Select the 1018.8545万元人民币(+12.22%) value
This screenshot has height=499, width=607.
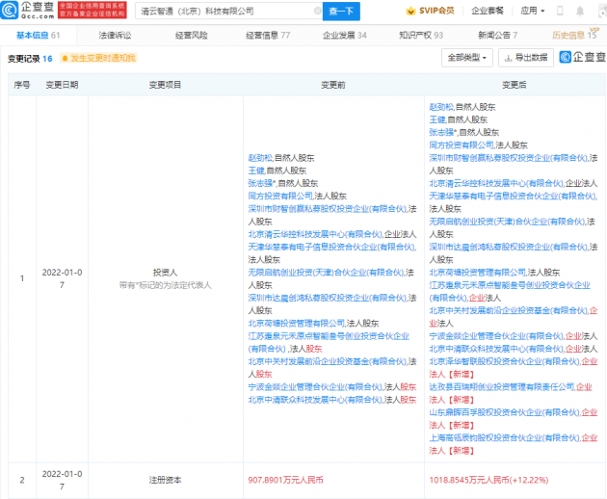(488, 480)
